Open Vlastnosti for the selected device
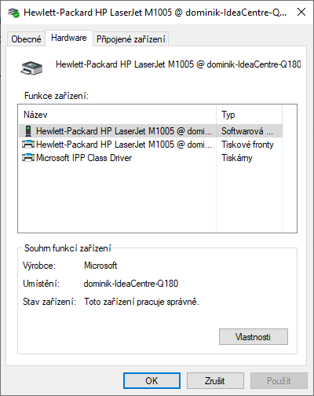The image size is (314, 396). tap(254, 337)
